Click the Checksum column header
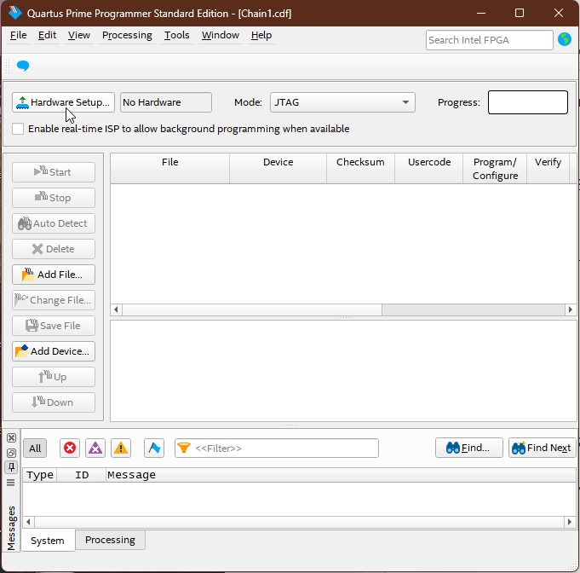This screenshot has width=580, height=573. (360, 169)
